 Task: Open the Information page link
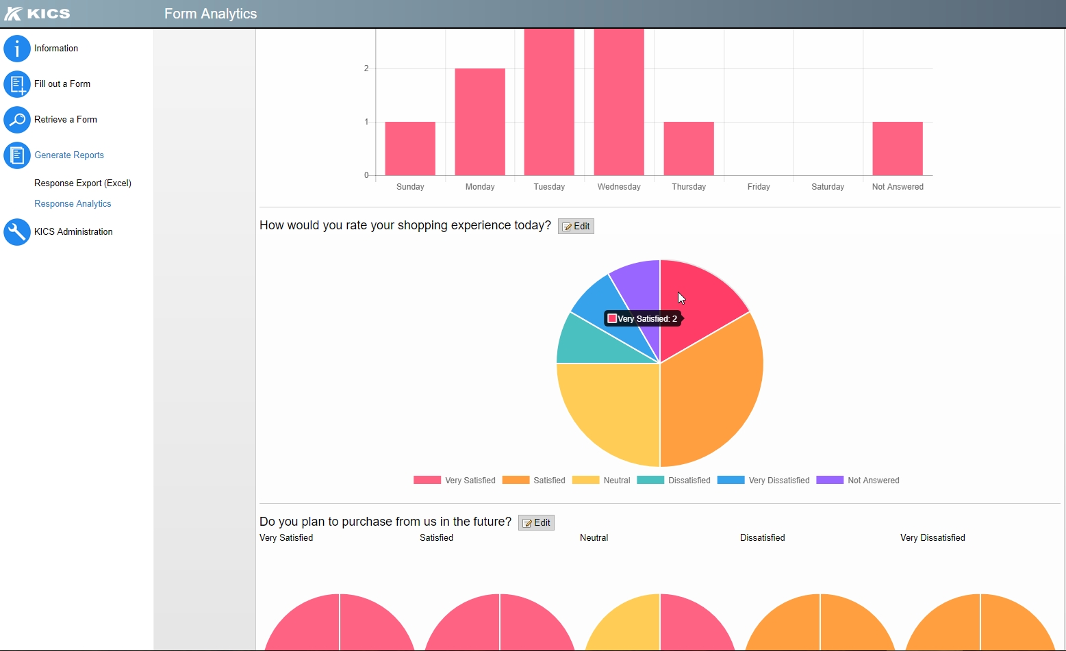point(56,49)
